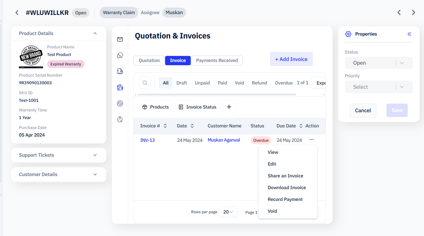Open the INV-13 invoice link
The image size is (424, 236).
pos(147,140)
